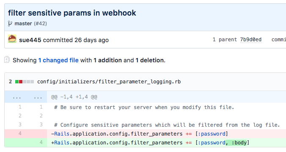
Task: Click the green-red diffstat bar blocks
Action: pyautogui.click(x=25, y=82)
